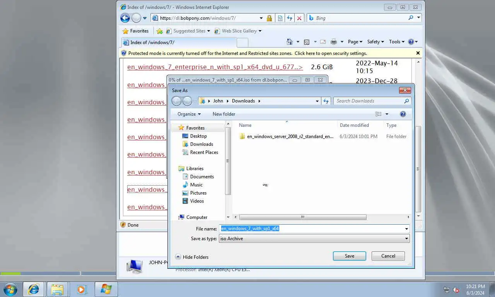
Task: Close the Protected mode information bar
Action: tap(418, 53)
